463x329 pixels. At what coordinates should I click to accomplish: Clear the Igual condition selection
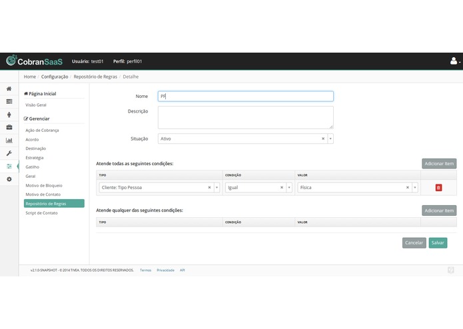pyautogui.click(x=282, y=187)
